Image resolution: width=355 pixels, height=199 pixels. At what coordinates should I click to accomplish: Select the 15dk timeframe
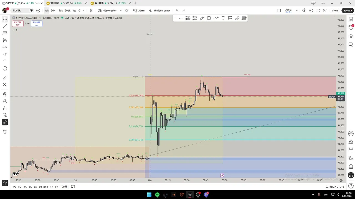60,11
